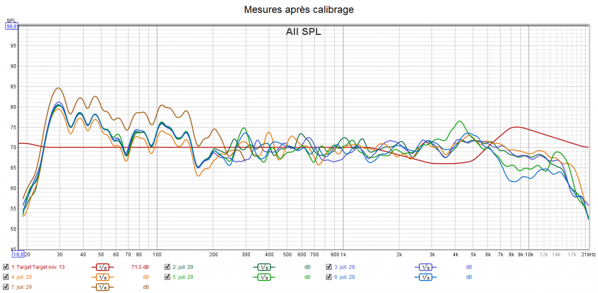The image size is (598, 293).
Task: Click the brown 1/6 smoothing icon for trace 7
Action: [103, 287]
